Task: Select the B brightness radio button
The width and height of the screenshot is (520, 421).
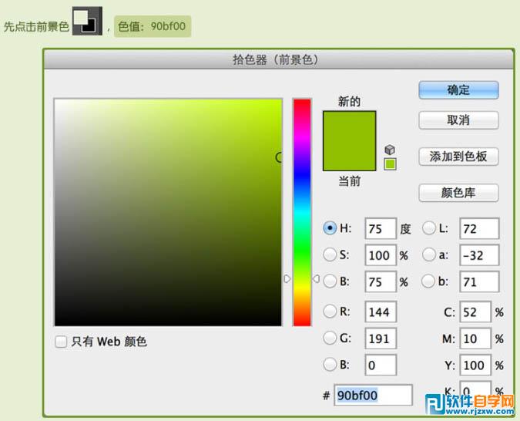Action: tap(330, 281)
